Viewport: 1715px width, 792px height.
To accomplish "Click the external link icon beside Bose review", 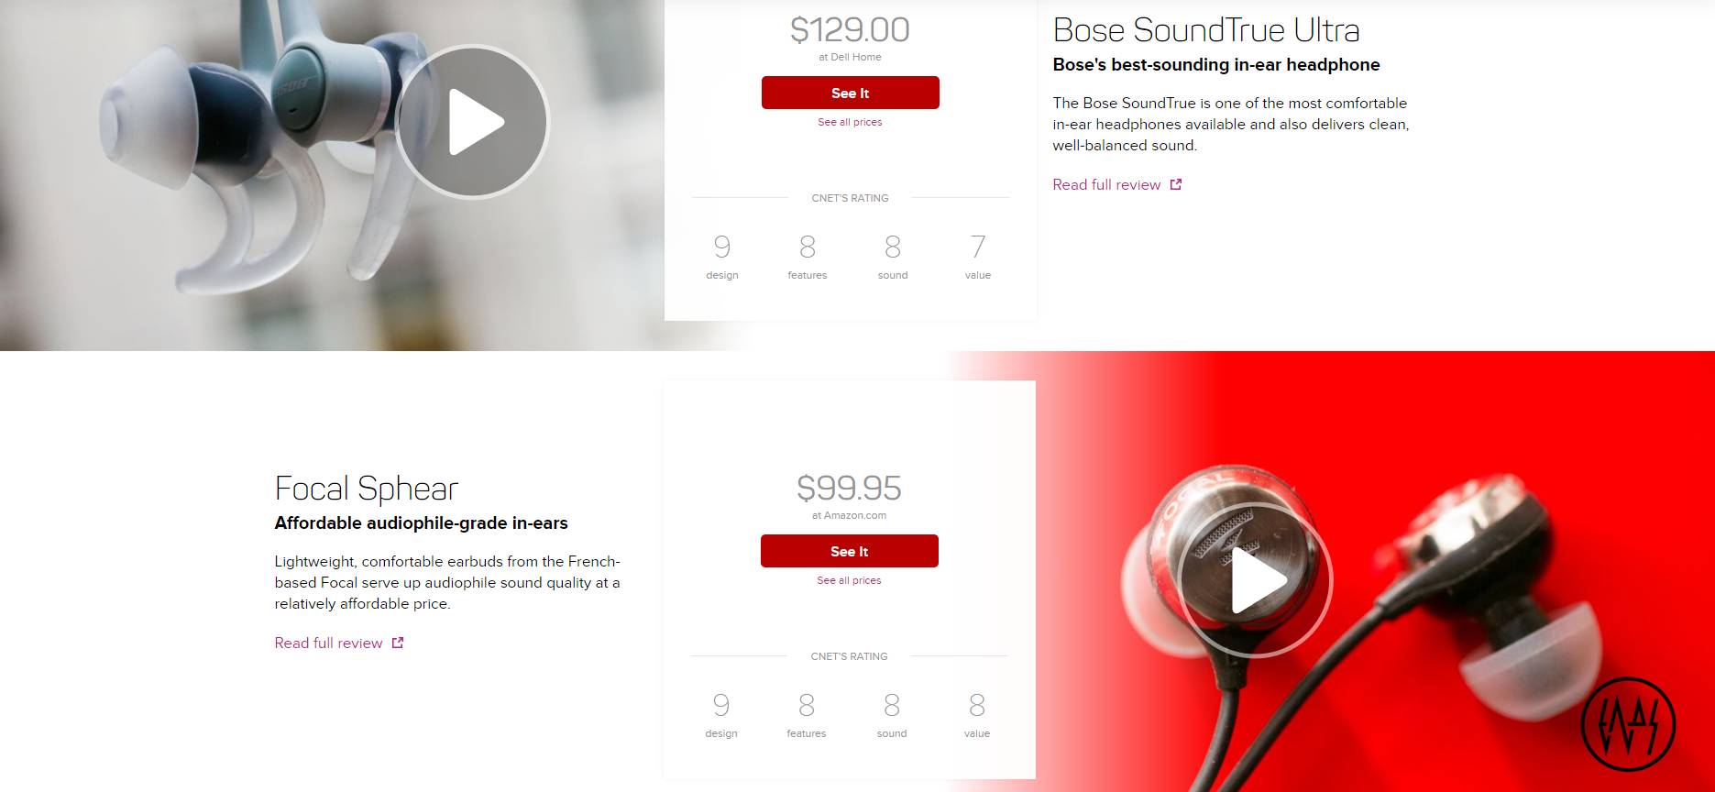I will 1176,184.
